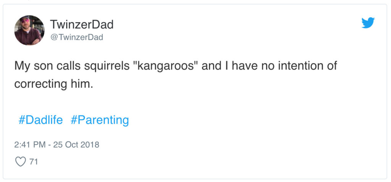Click the word "no" before intention
Viewport: 391px width, 182px height.
click(267, 66)
